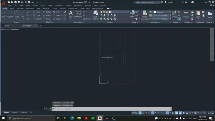
Task: Click the object color swatch beside ByLayer
Action: tap(155, 12)
